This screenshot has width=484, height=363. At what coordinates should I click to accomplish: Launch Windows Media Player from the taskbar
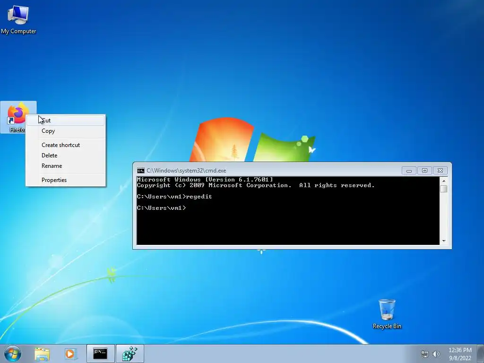coord(70,354)
